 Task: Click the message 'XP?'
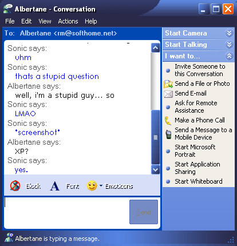(22, 151)
